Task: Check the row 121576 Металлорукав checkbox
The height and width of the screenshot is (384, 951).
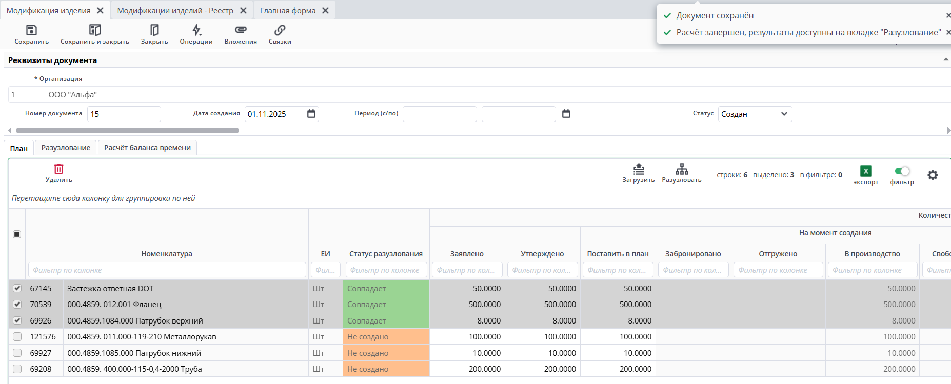Action: [x=17, y=337]
